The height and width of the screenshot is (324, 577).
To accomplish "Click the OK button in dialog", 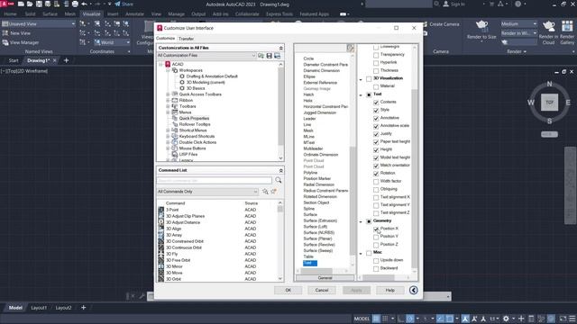I will pyautogui.click(x=288, y=290).
